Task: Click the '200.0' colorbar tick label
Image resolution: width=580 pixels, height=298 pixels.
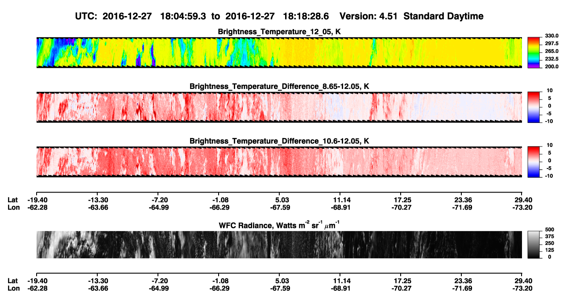Action: click(551, 66)
